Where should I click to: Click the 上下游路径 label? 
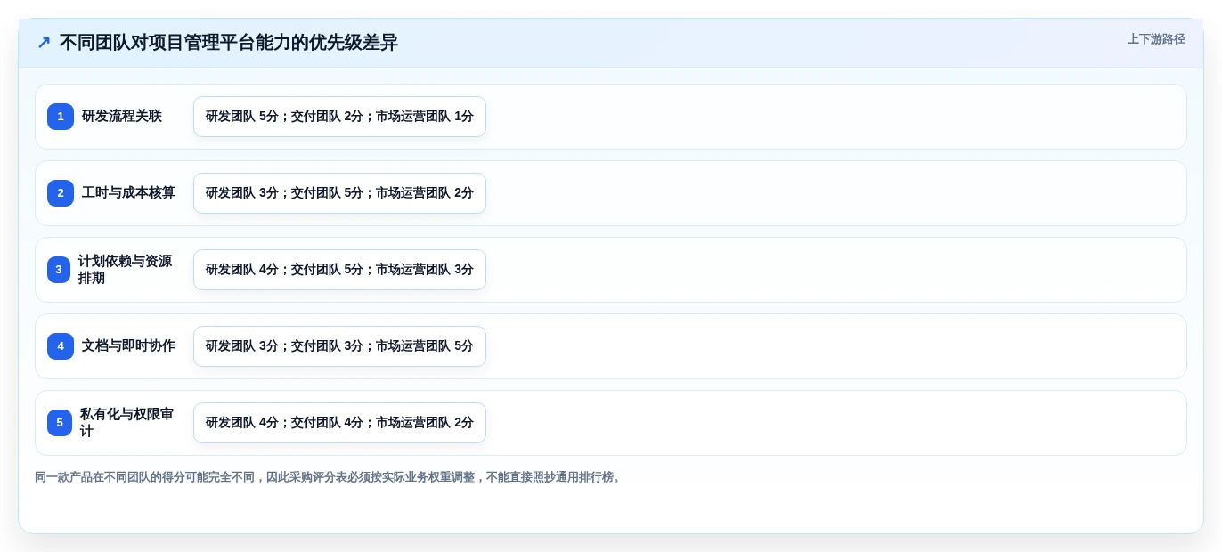[x=1156, y=39]
